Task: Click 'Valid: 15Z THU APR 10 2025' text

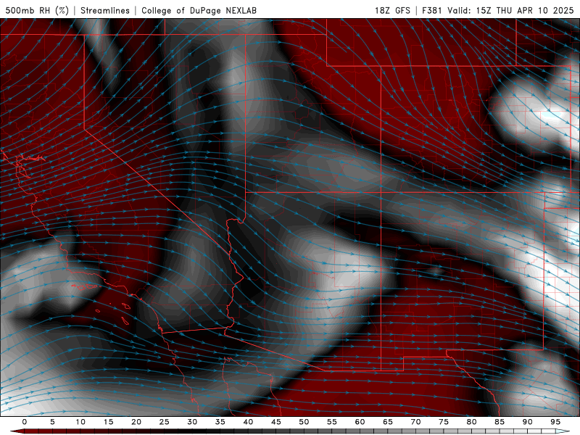Action: pyautogui.click(x=510, y=10)
